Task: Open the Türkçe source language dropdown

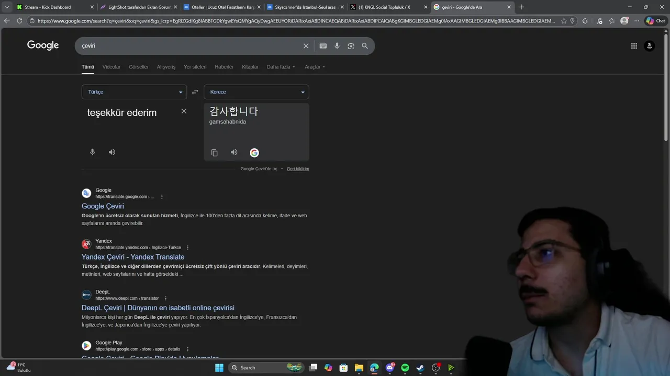Action: coord(134,92)
